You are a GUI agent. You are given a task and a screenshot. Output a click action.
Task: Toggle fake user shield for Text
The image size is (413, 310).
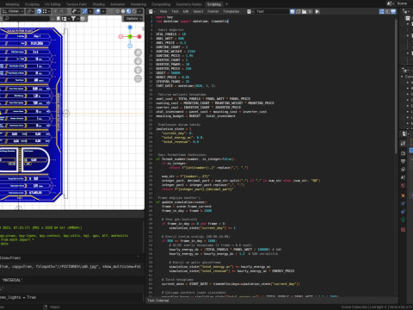(293, 11)
